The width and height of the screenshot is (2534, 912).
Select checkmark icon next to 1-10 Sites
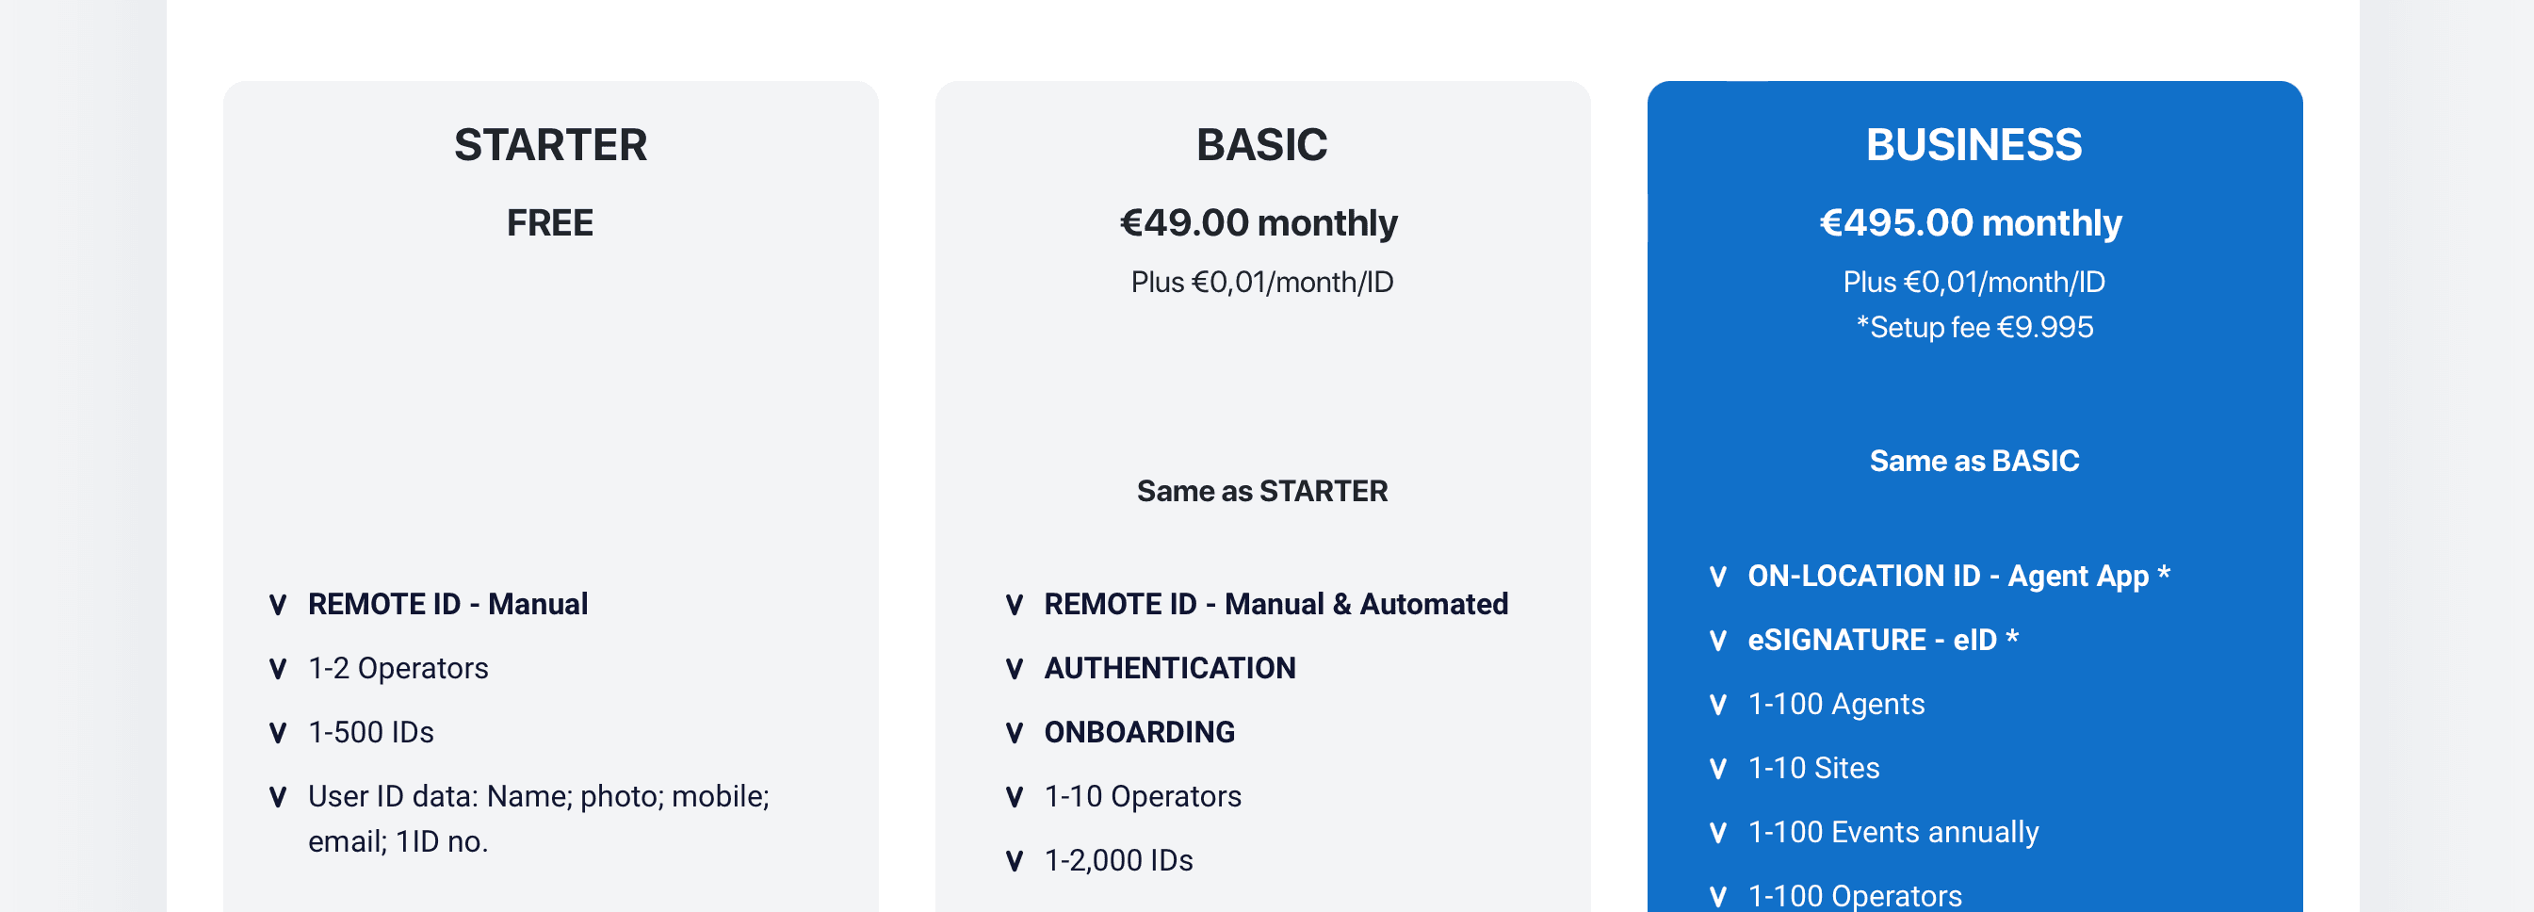(x=1717, y=769)
